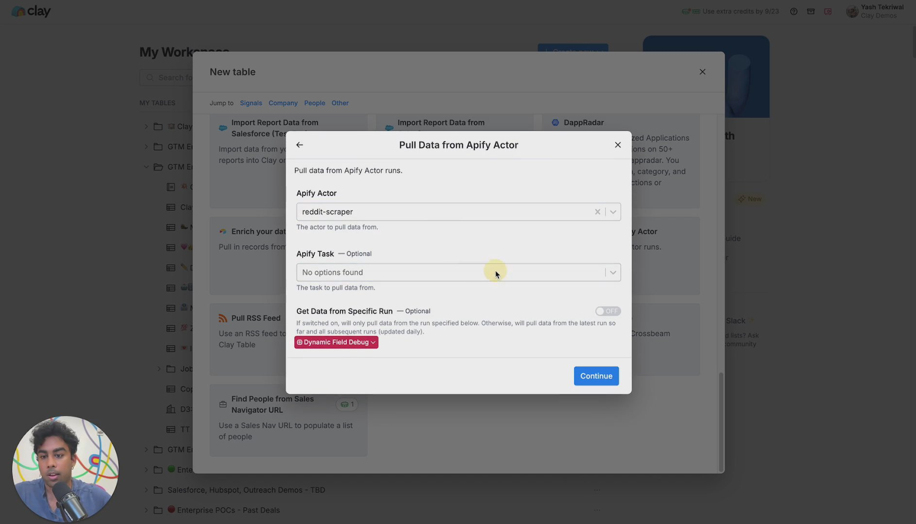
Task: Click the Sales Navigator briefcase icon
Action: click(223, 404)
